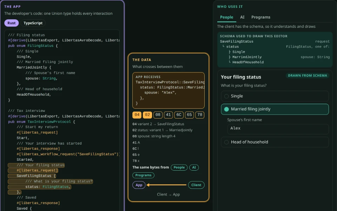Select the 41 byte chip
Image resolution: width=337 pixels, height=211 pixels.
pyautogui.click(x=168, y=115)
